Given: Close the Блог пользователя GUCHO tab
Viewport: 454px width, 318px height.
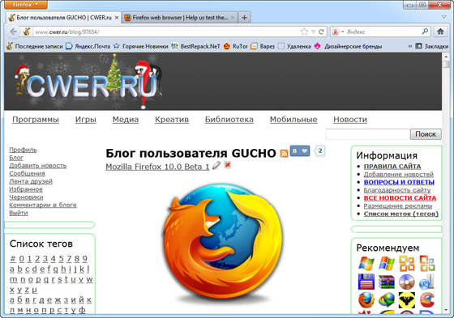Looking at the screenshot, I should point(117,18).
